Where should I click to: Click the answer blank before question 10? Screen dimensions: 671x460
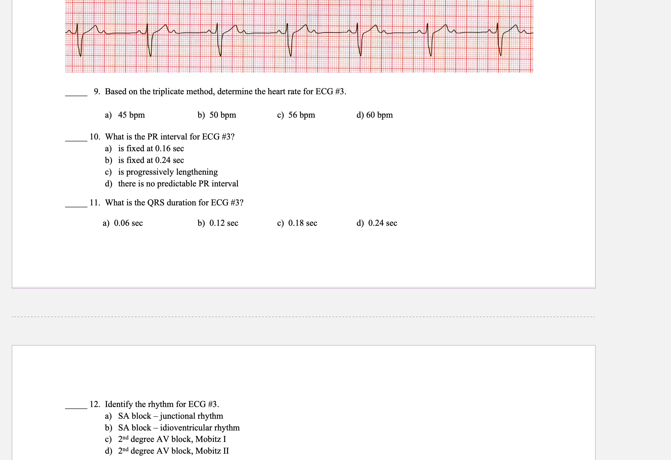[76, 139]
